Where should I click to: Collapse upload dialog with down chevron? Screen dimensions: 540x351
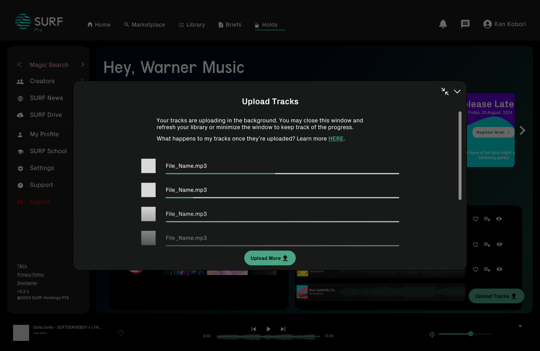click(x=457, y=92)
